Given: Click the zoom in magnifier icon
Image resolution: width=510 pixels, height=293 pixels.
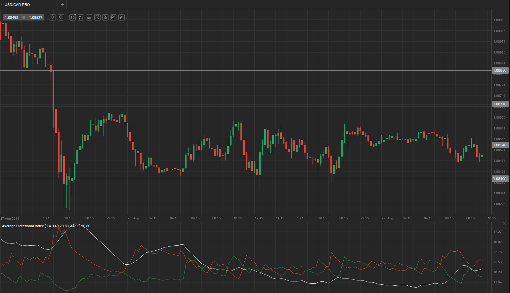Looking at the screenshot, I should point(61,18).
